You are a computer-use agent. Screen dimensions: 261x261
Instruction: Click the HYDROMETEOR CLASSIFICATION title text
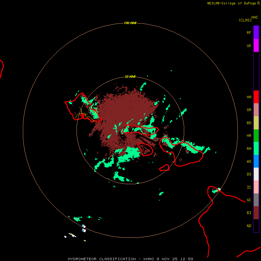click(102, 259)
